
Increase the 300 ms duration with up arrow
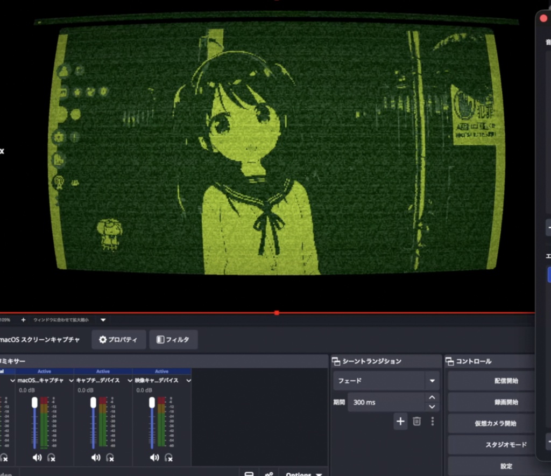pyautogui.click(x=432, y=397)
